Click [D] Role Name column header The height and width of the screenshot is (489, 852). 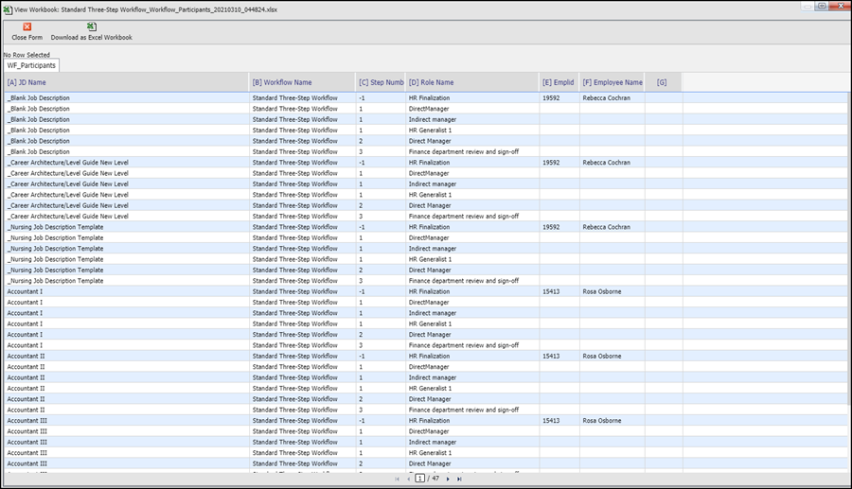pos(472,82)
